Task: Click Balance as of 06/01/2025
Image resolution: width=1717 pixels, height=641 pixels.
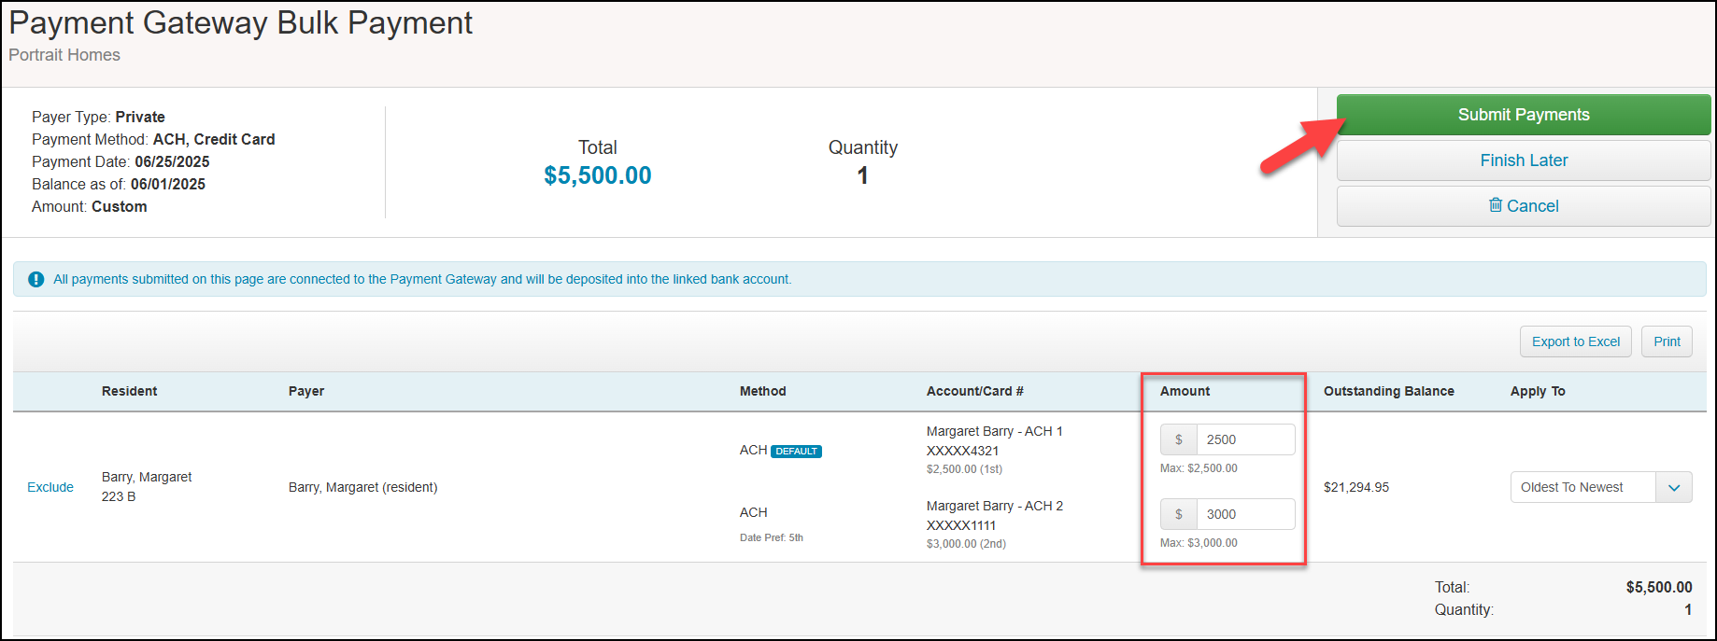Action: [x=119, y=184]
